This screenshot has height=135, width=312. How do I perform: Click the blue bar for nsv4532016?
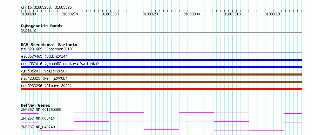click(161, 67)
